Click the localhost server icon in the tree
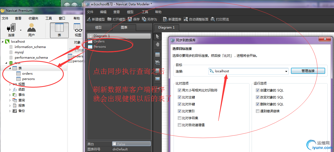334x152 pixels. tap(7, 42)
